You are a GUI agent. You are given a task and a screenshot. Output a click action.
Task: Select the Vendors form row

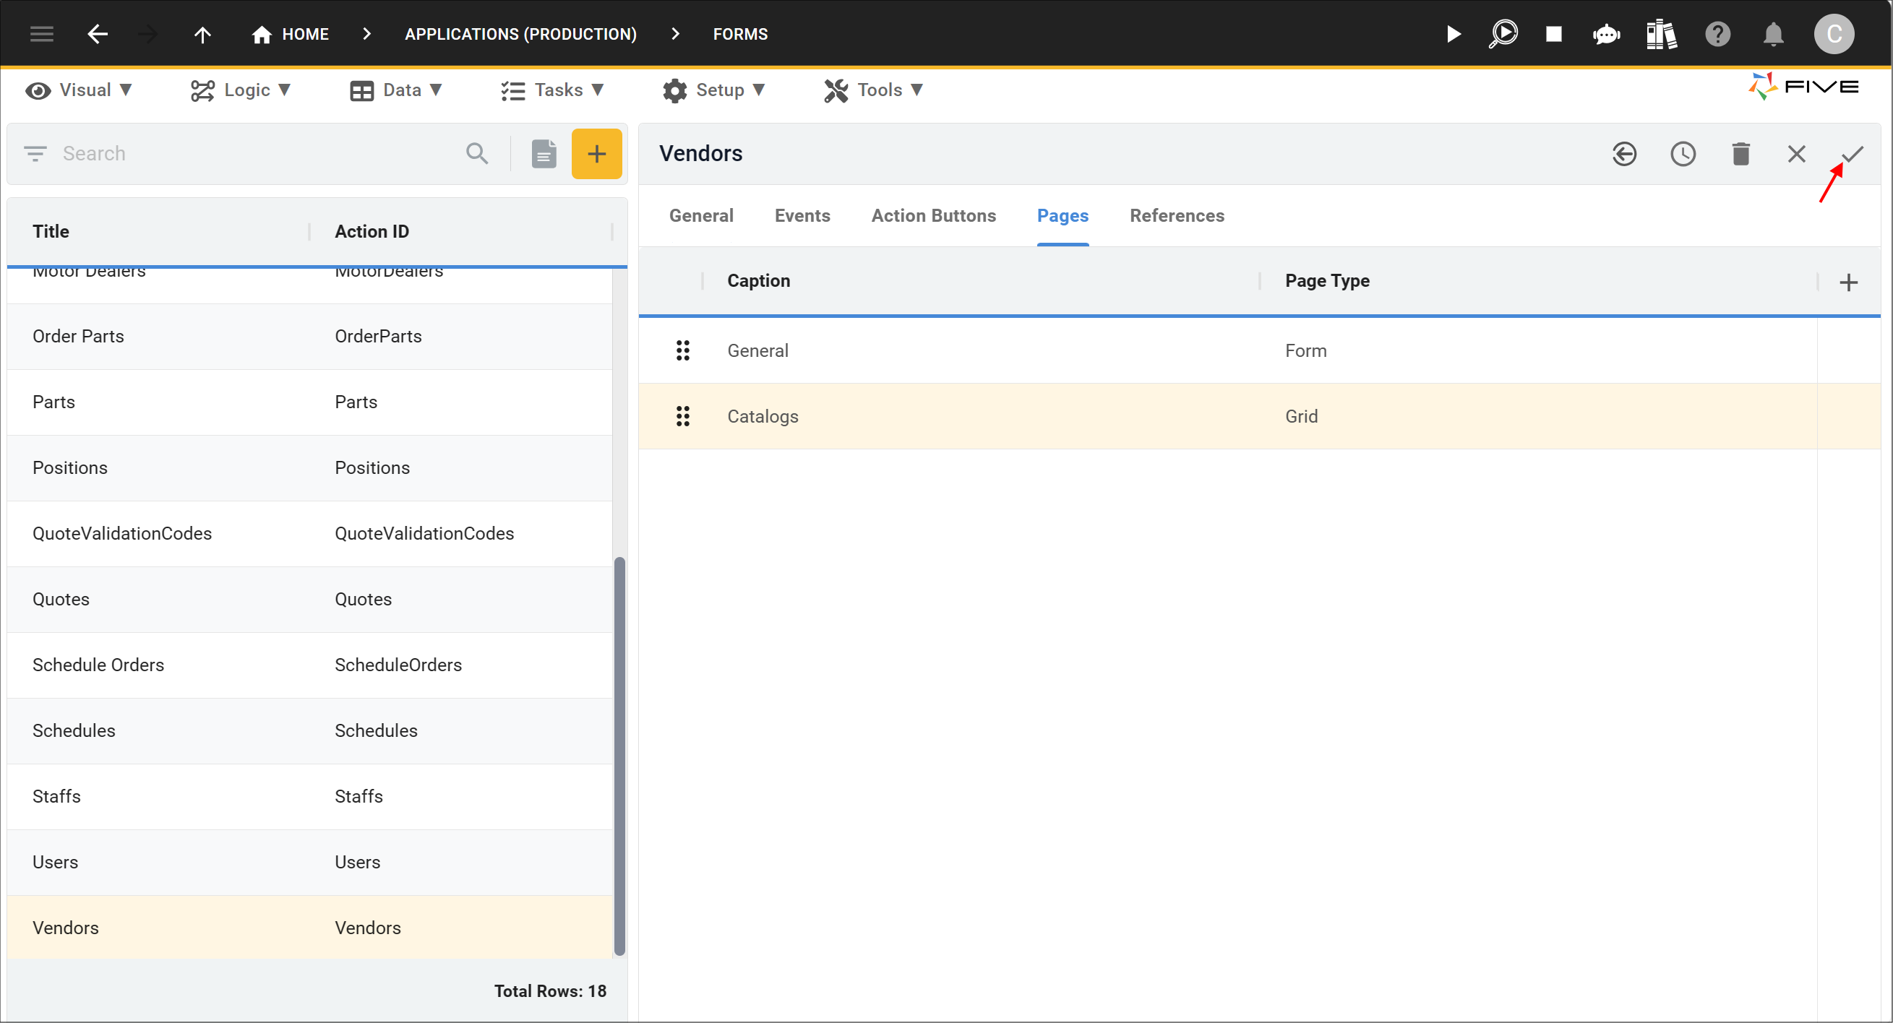(x=309, y=928)
